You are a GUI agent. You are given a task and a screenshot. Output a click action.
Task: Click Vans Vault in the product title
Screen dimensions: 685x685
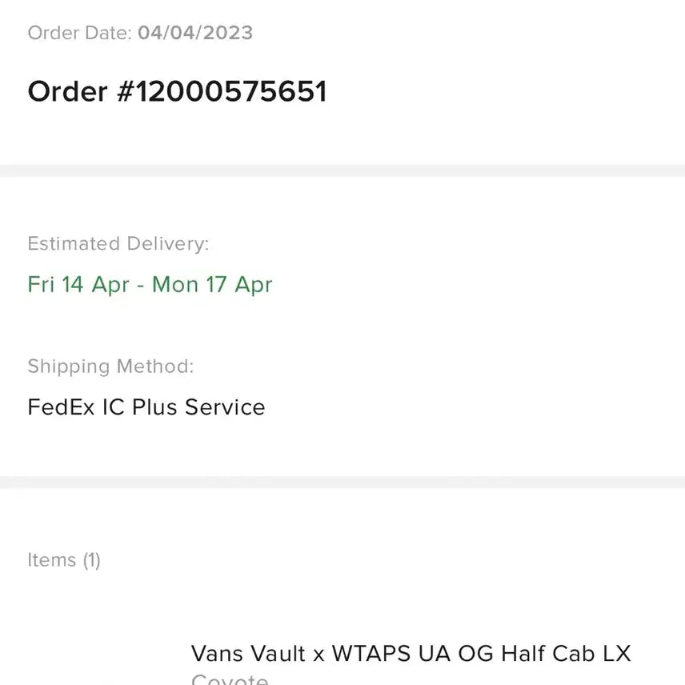pos(248,654)
